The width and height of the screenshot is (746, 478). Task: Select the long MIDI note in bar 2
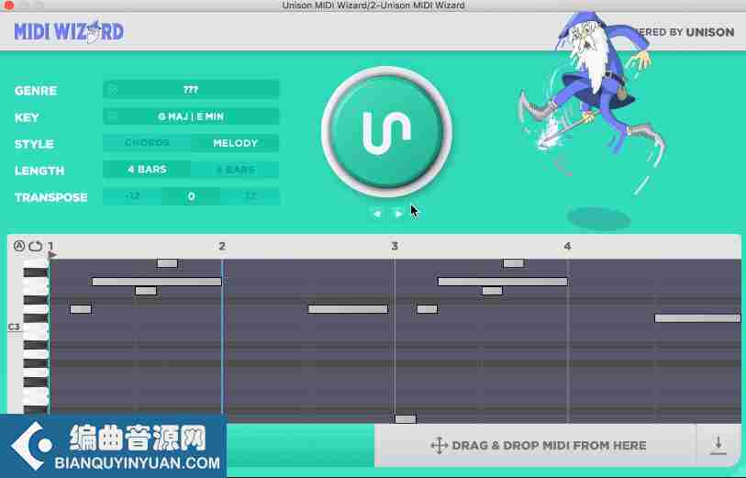[x=349, y=309]
